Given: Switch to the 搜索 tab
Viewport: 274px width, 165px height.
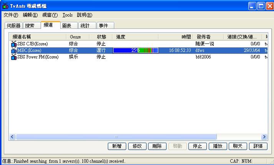Looking at the screenshot, I should [x=32, y=25].
